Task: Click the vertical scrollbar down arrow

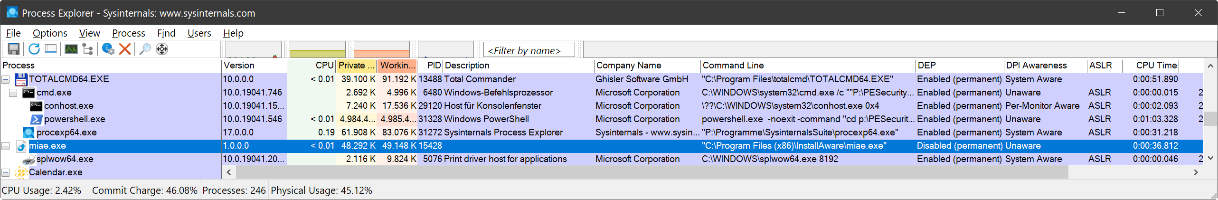Action: pos(1210,158)
